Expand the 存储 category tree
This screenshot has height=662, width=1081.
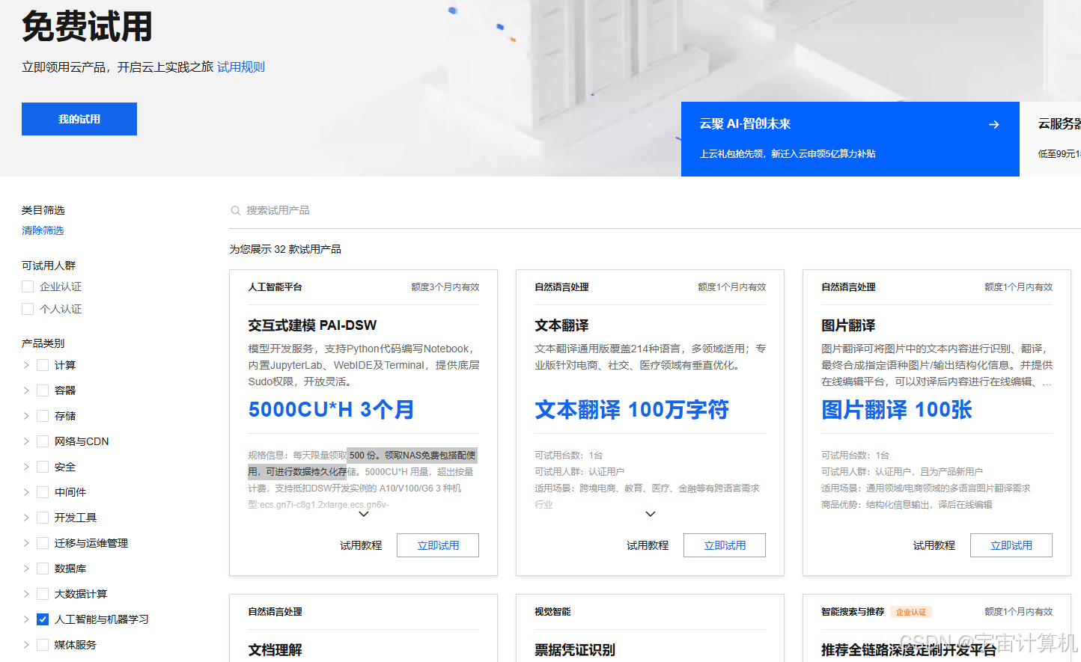26,415
